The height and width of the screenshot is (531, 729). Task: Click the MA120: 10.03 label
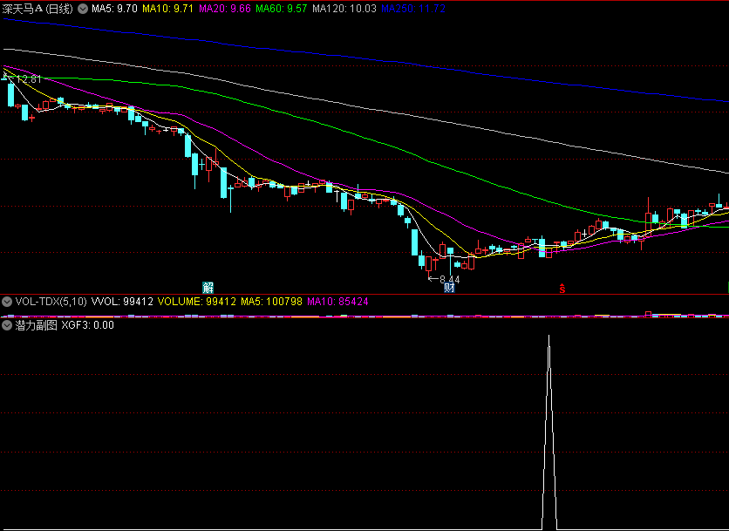point(344,9)
